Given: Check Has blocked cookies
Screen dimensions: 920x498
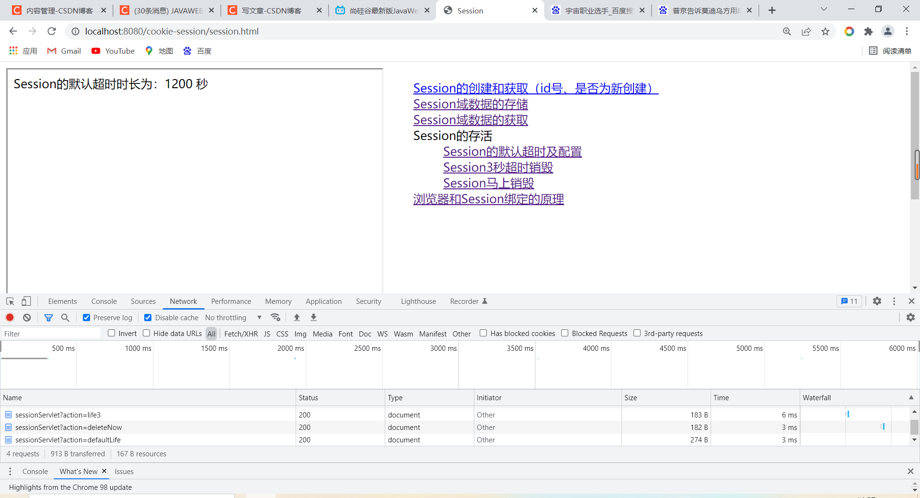Looking at the screenshot, I should click(483, 333).
